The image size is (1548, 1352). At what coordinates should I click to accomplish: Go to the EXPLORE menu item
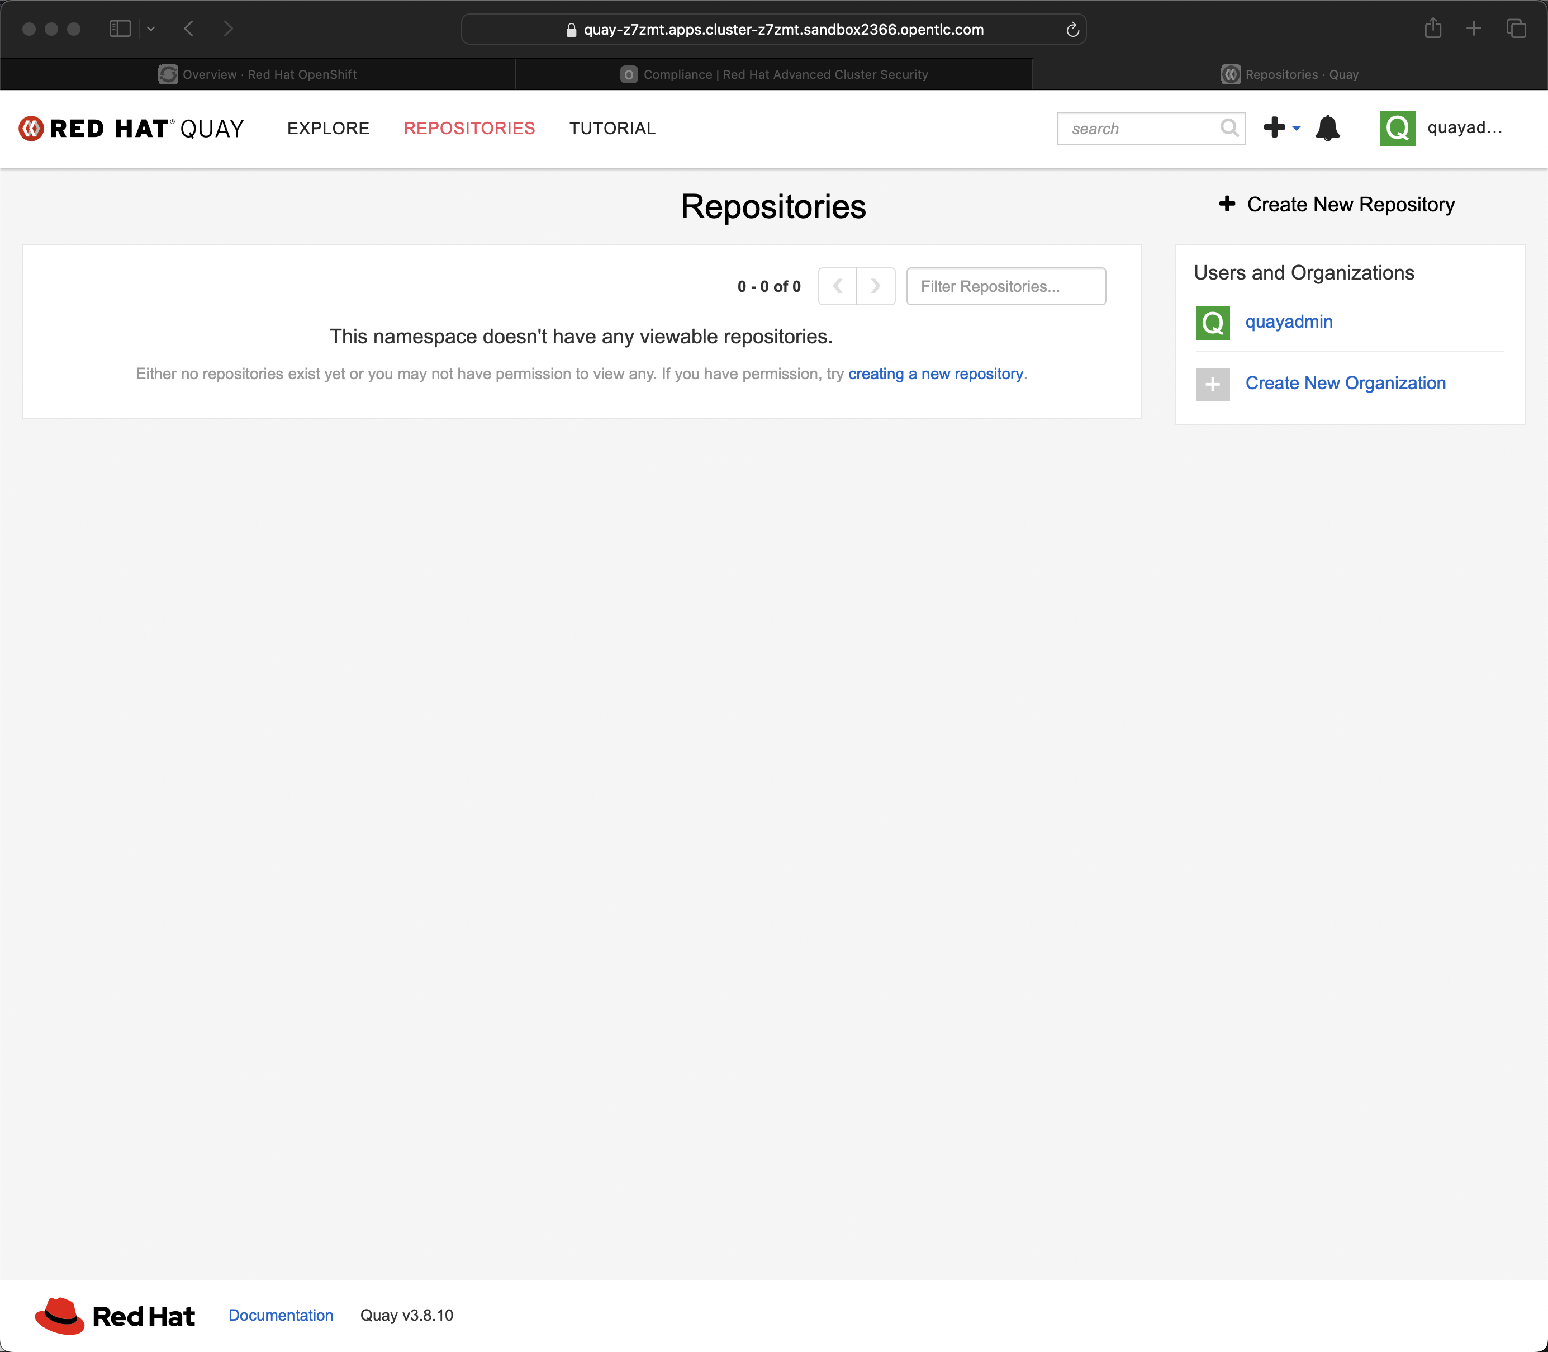coord(328,128)
